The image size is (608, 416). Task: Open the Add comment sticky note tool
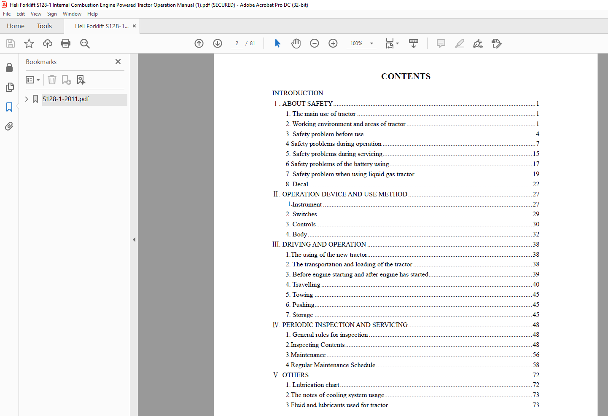441,43
